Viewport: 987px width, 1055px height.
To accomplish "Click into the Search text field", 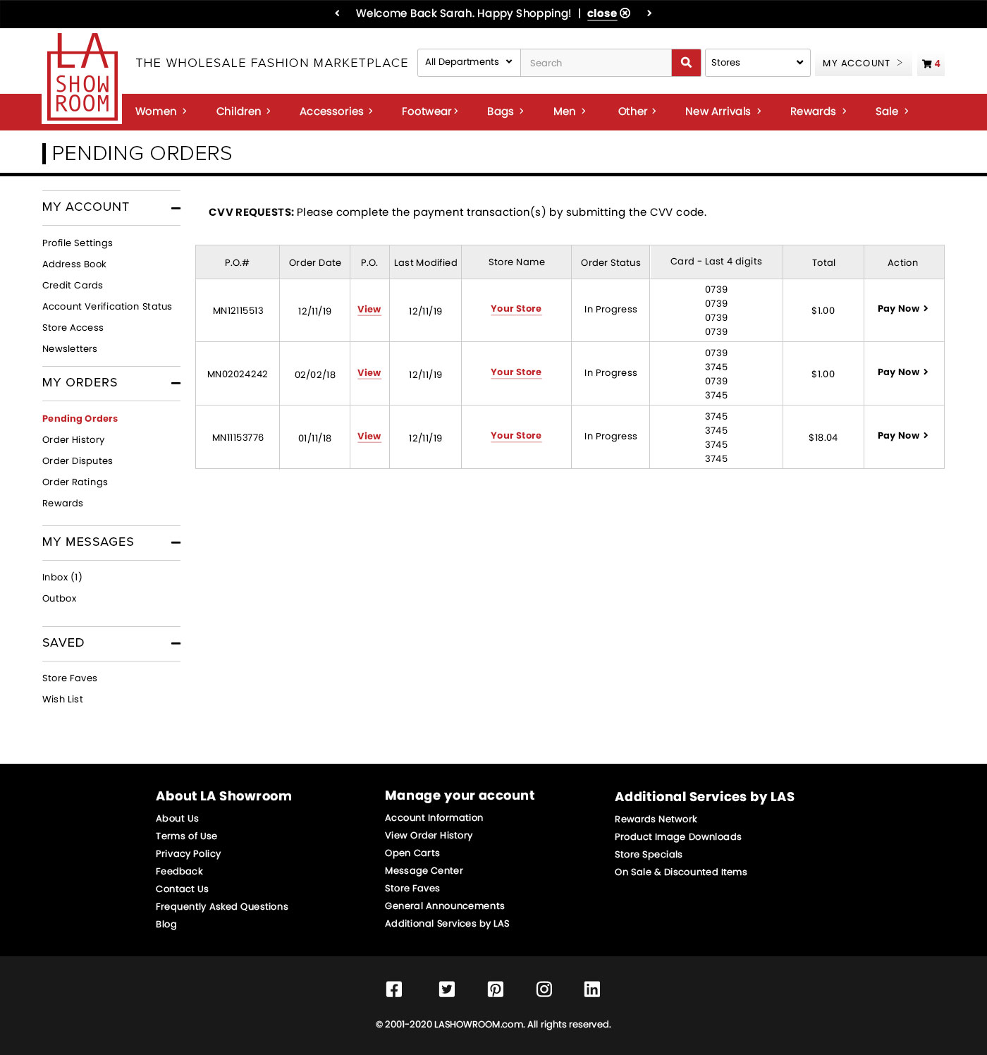I will (596, 63).
